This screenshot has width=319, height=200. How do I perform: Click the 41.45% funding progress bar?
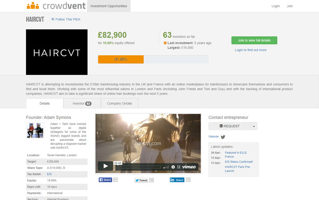153,59
